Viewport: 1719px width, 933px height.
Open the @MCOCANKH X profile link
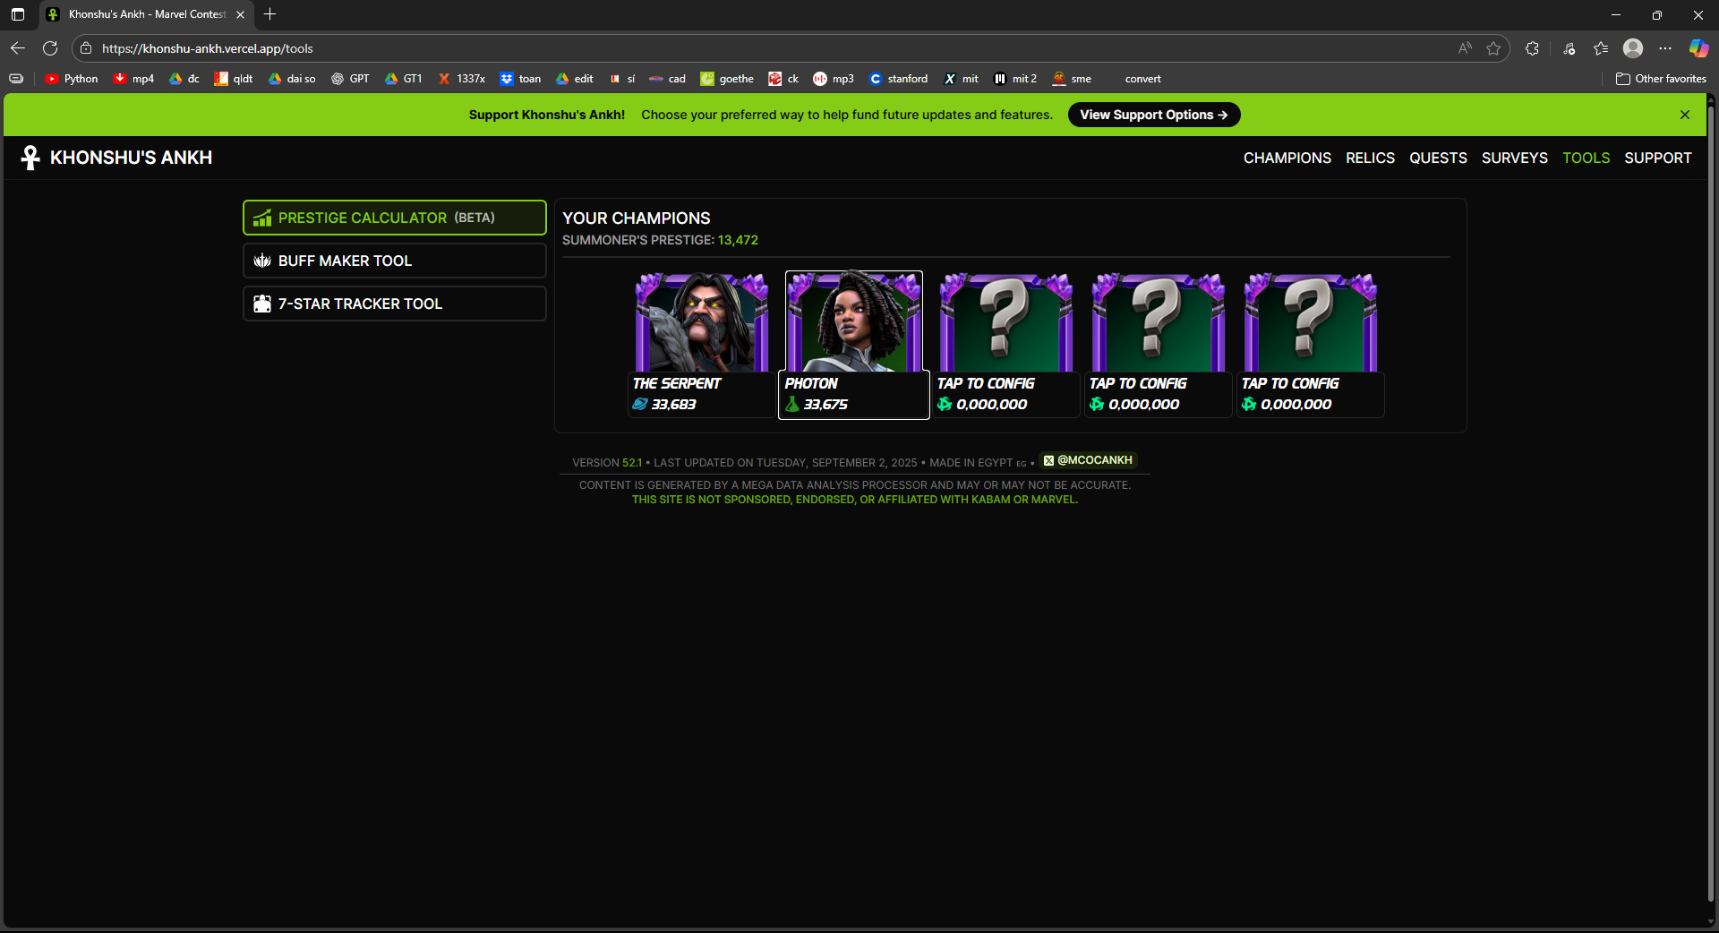pyautogui.click(x=1088, y=460)
